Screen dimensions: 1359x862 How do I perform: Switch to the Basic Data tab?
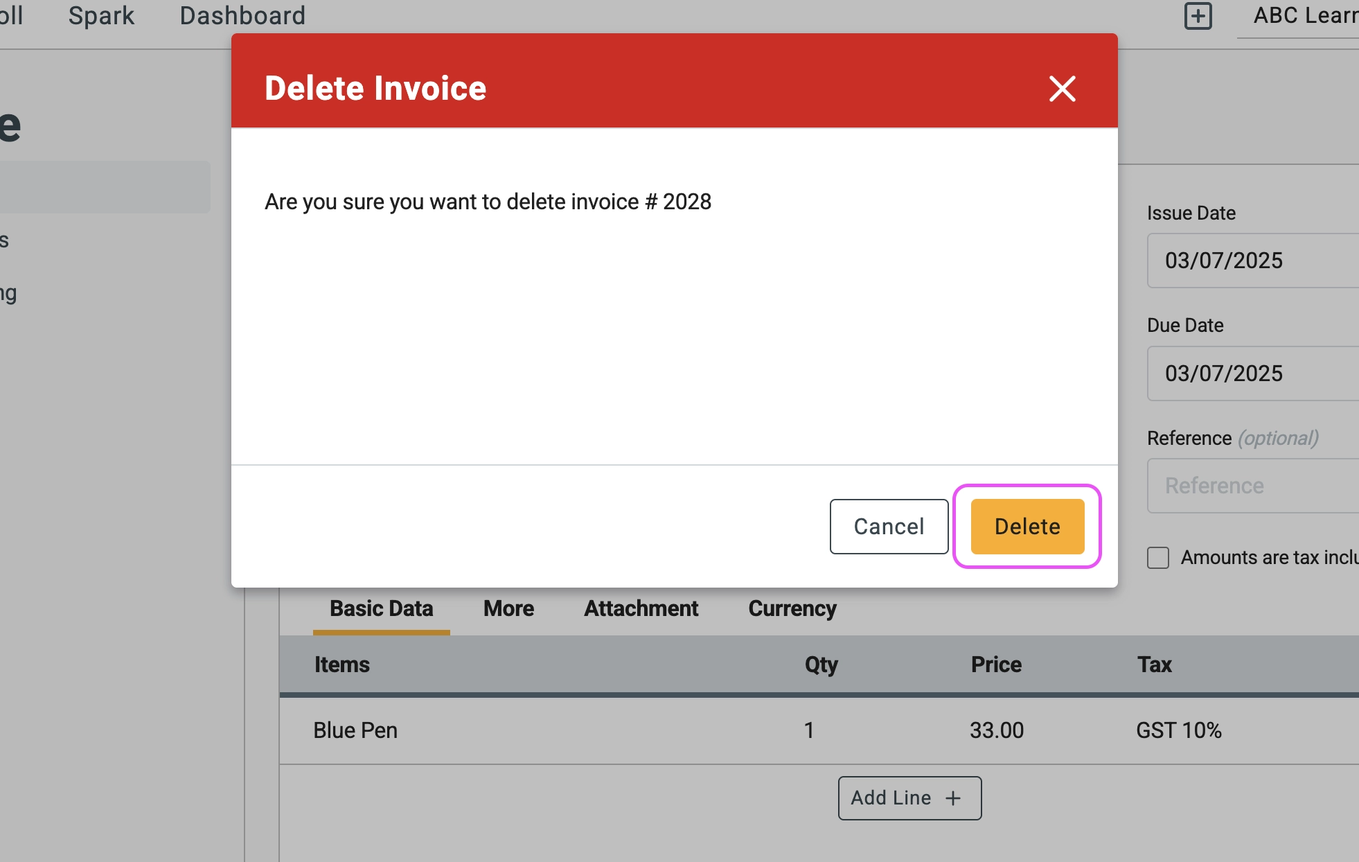[381, 608]
